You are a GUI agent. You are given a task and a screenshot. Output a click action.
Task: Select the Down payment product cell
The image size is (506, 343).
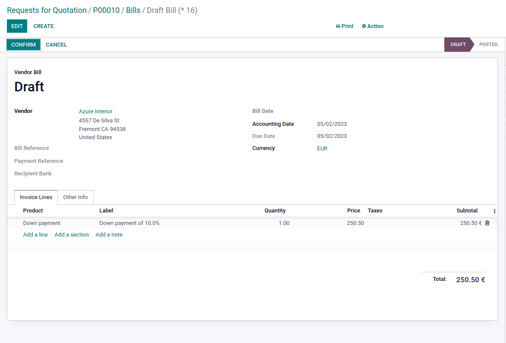(42, 223)
